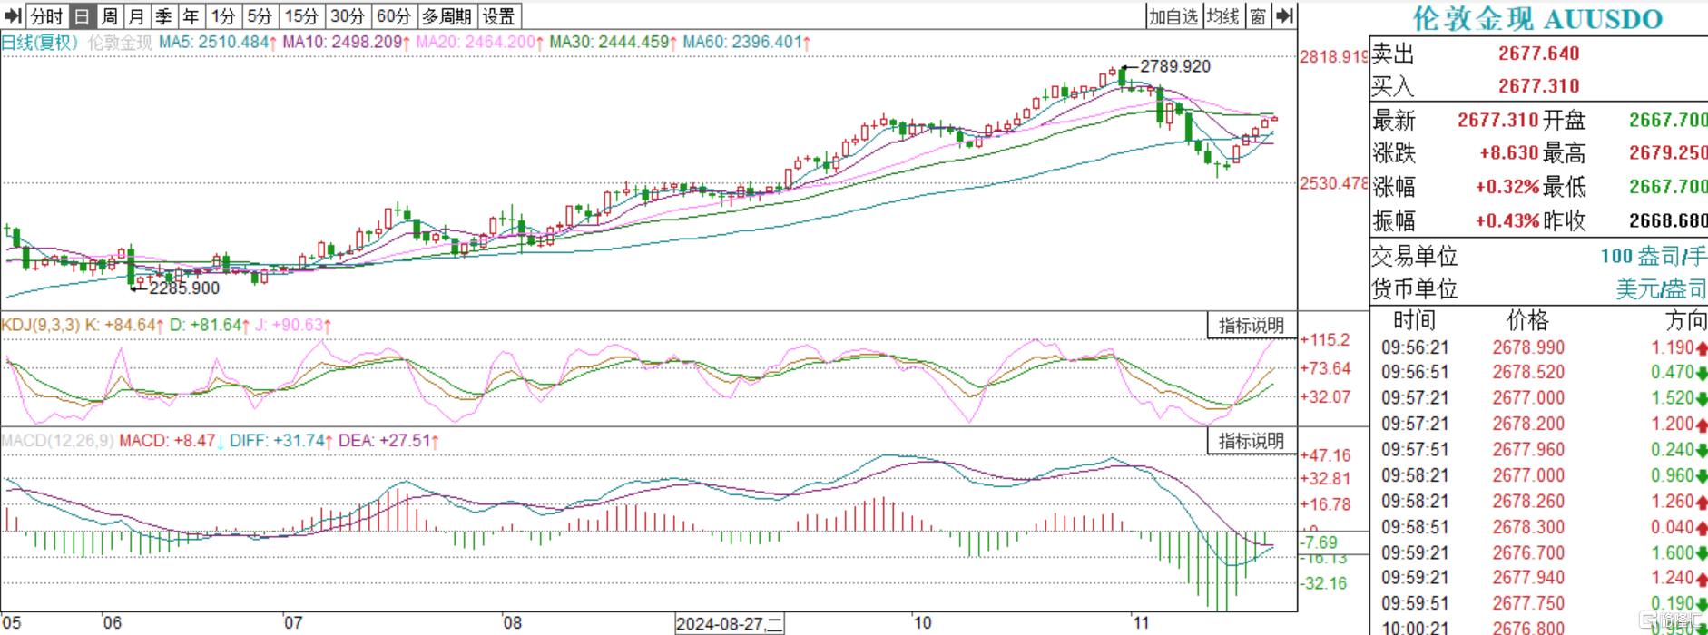Open KDJ 指标说明 indicator description
This screenshot has height=635, width=1708.
tap(1251, 326)
